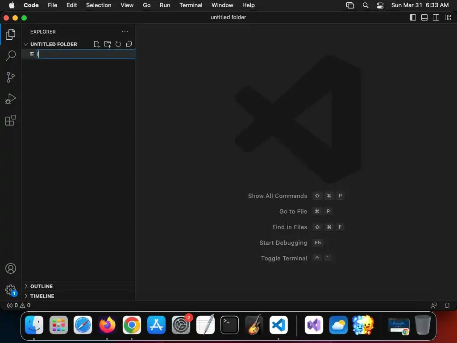This screenshot has height=343, width=457.
Task: Click the Stage Manager icon in menu bar
Action: [x=350, y=5]
